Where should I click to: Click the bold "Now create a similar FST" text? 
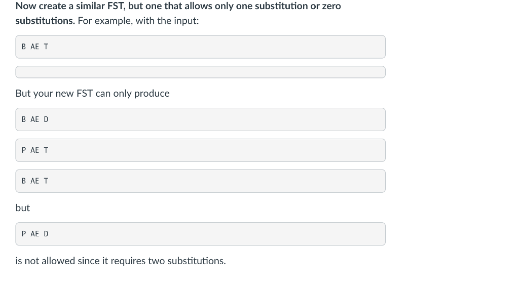coord(71,6)
